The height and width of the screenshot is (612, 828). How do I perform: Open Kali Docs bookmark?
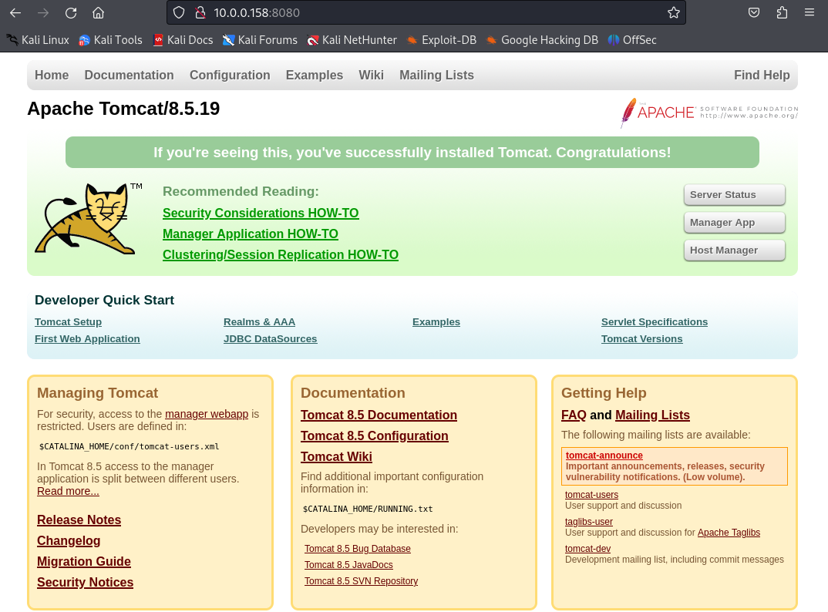click(x=183, y=40)
